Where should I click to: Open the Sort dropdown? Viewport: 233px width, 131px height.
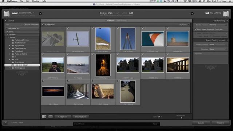point(159,117)
